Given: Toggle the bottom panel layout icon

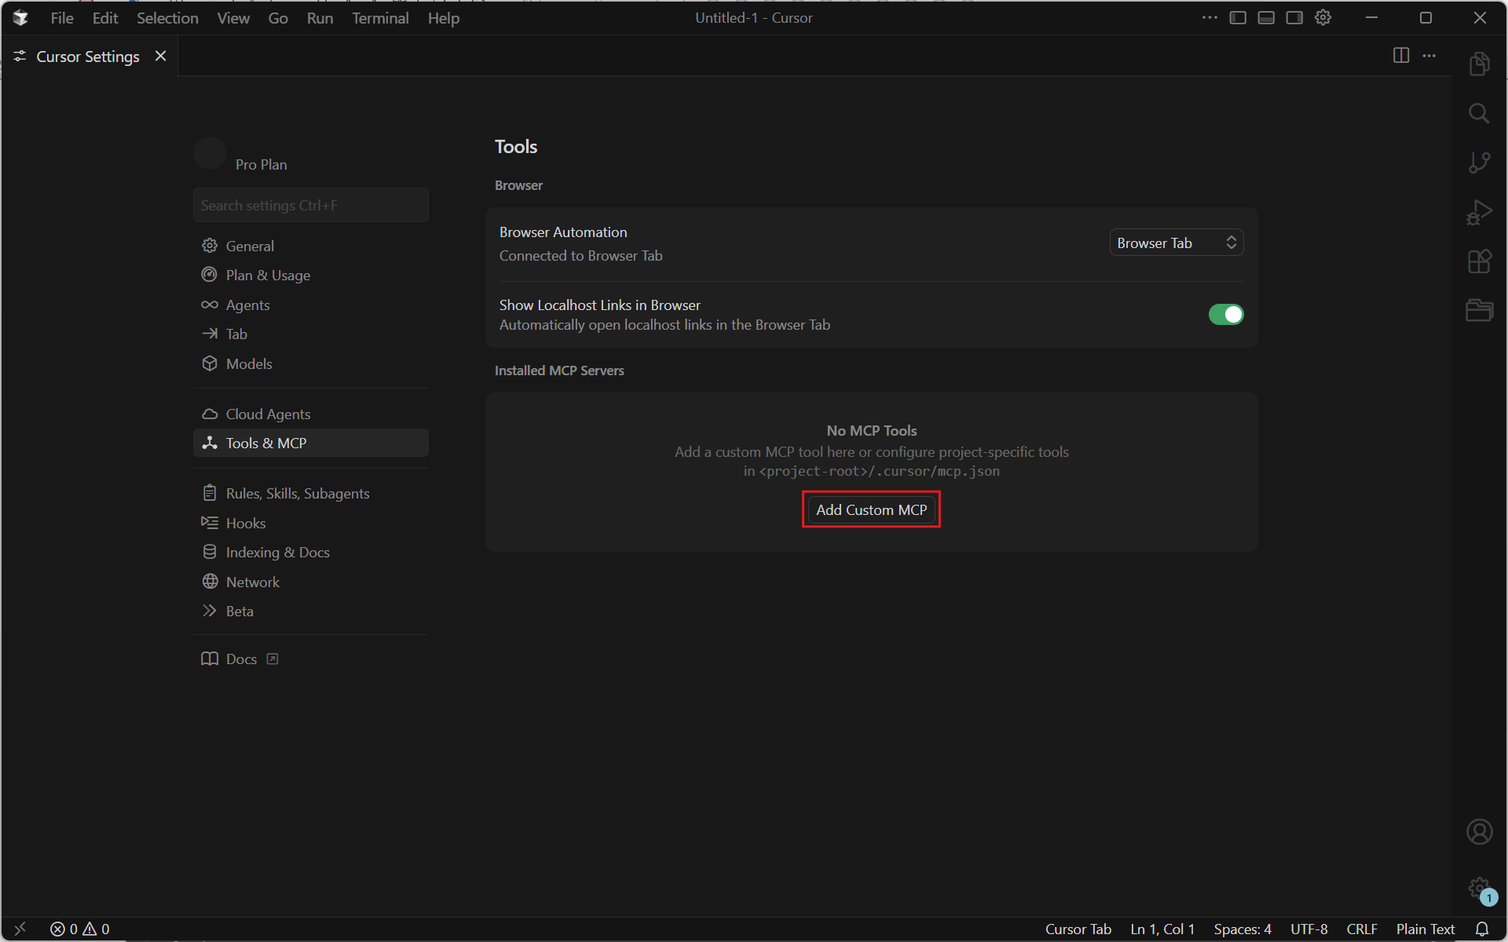Looking at the screenshot, I should click(1266, 17).
